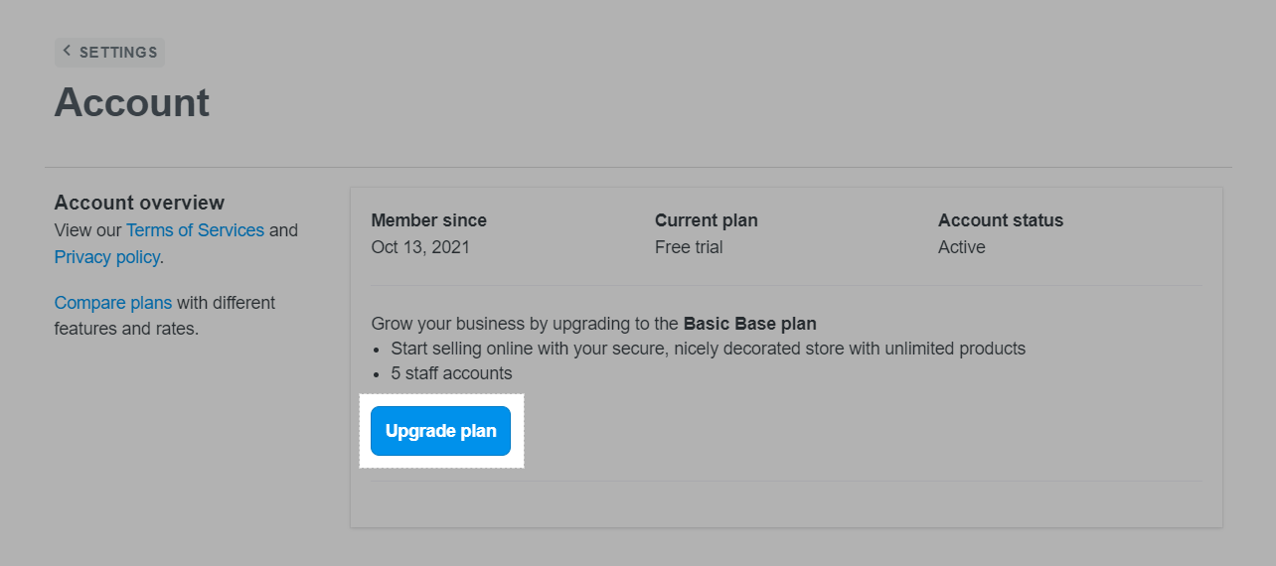
Task: Click the Active status value
Action: (961, 247)
